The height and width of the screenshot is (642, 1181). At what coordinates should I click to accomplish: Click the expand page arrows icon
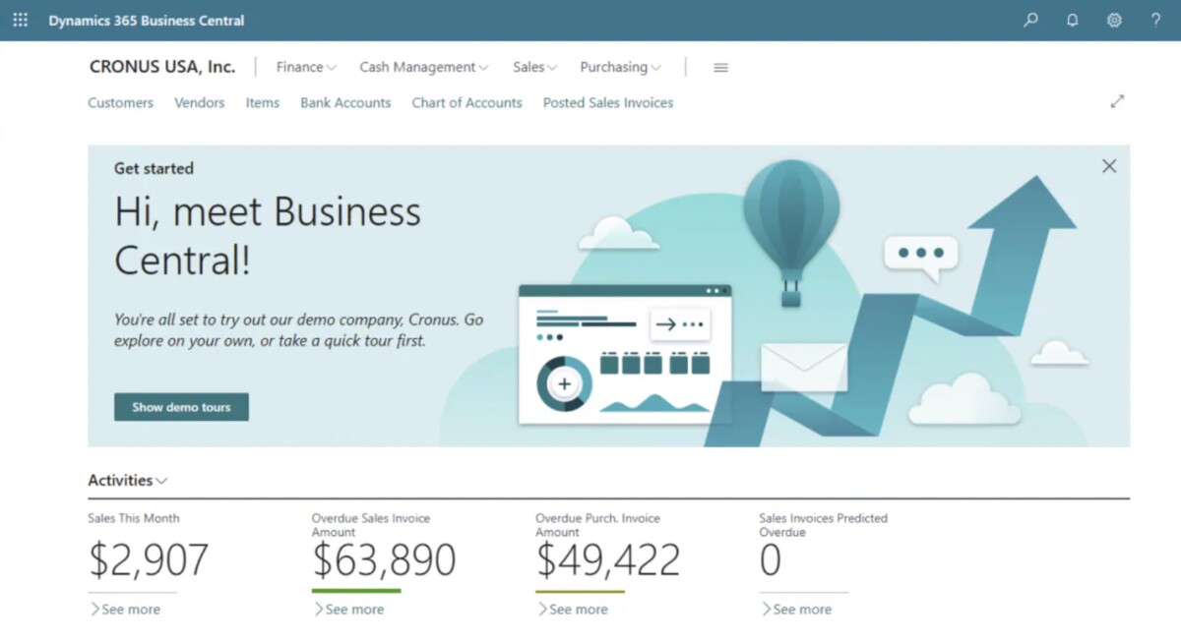pos(1117,101)
